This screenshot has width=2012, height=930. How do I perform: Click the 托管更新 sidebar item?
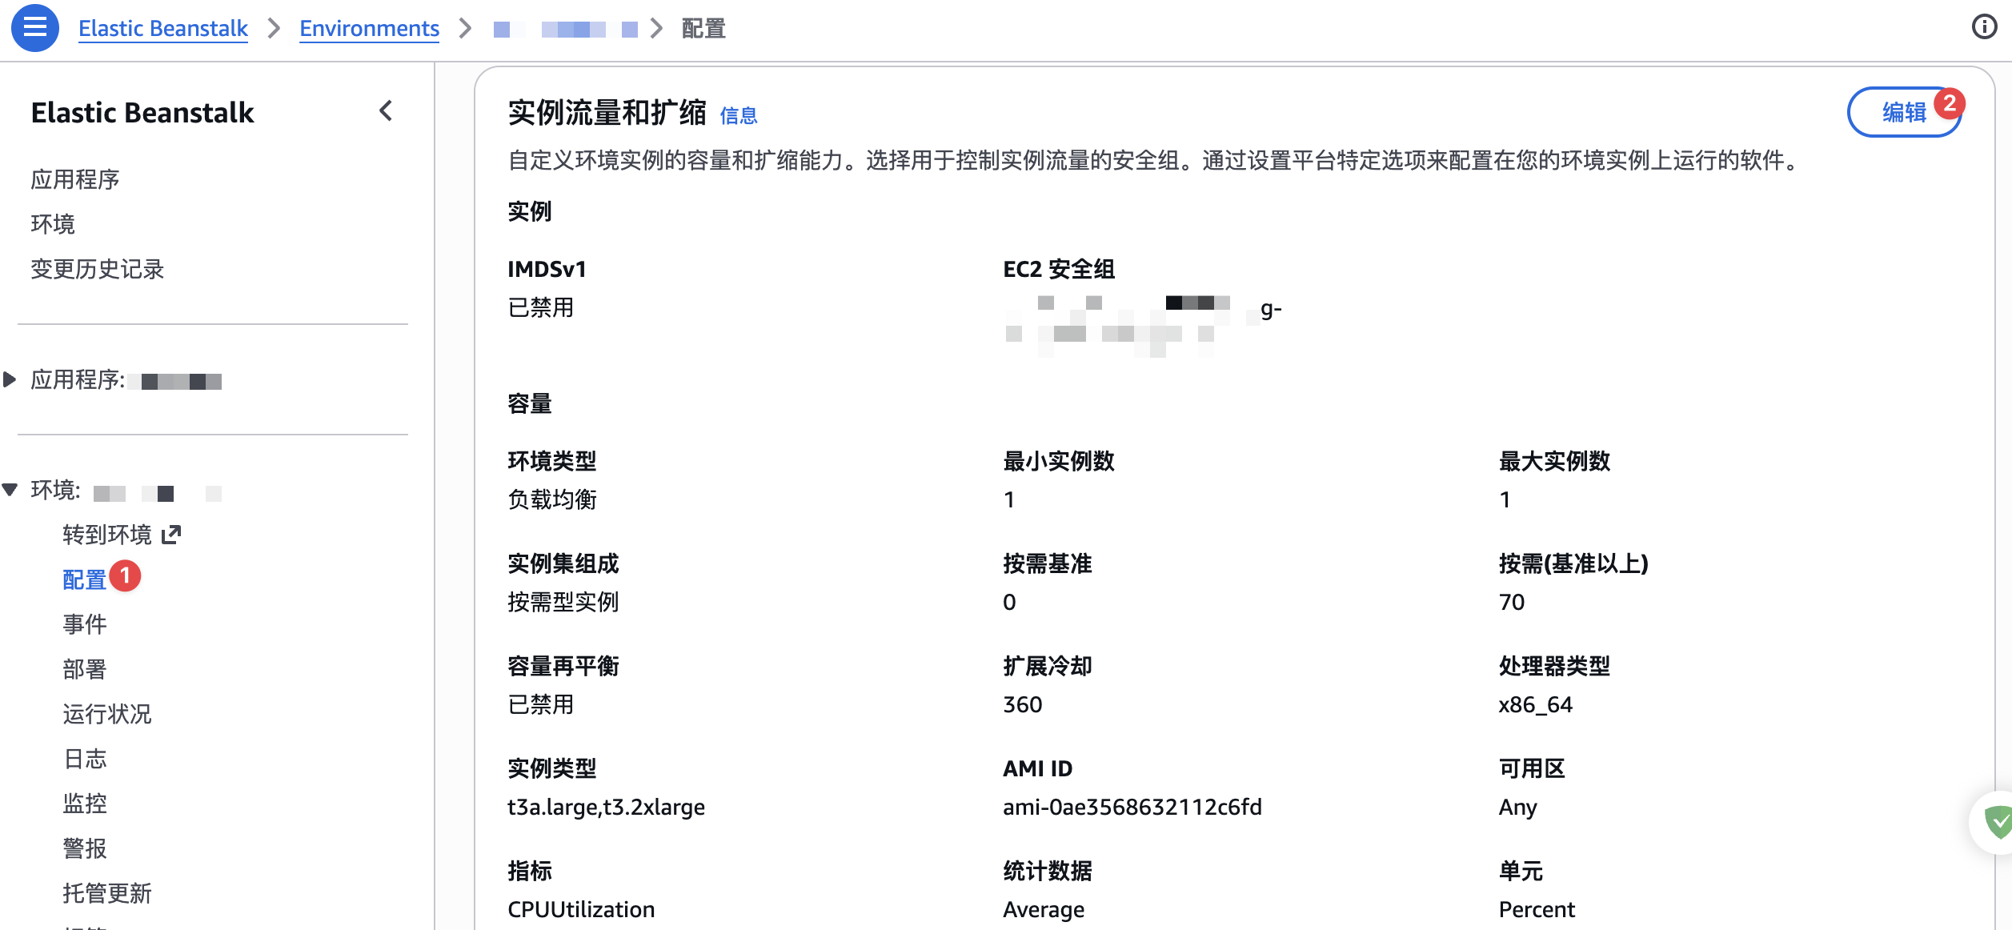(107, 893)
